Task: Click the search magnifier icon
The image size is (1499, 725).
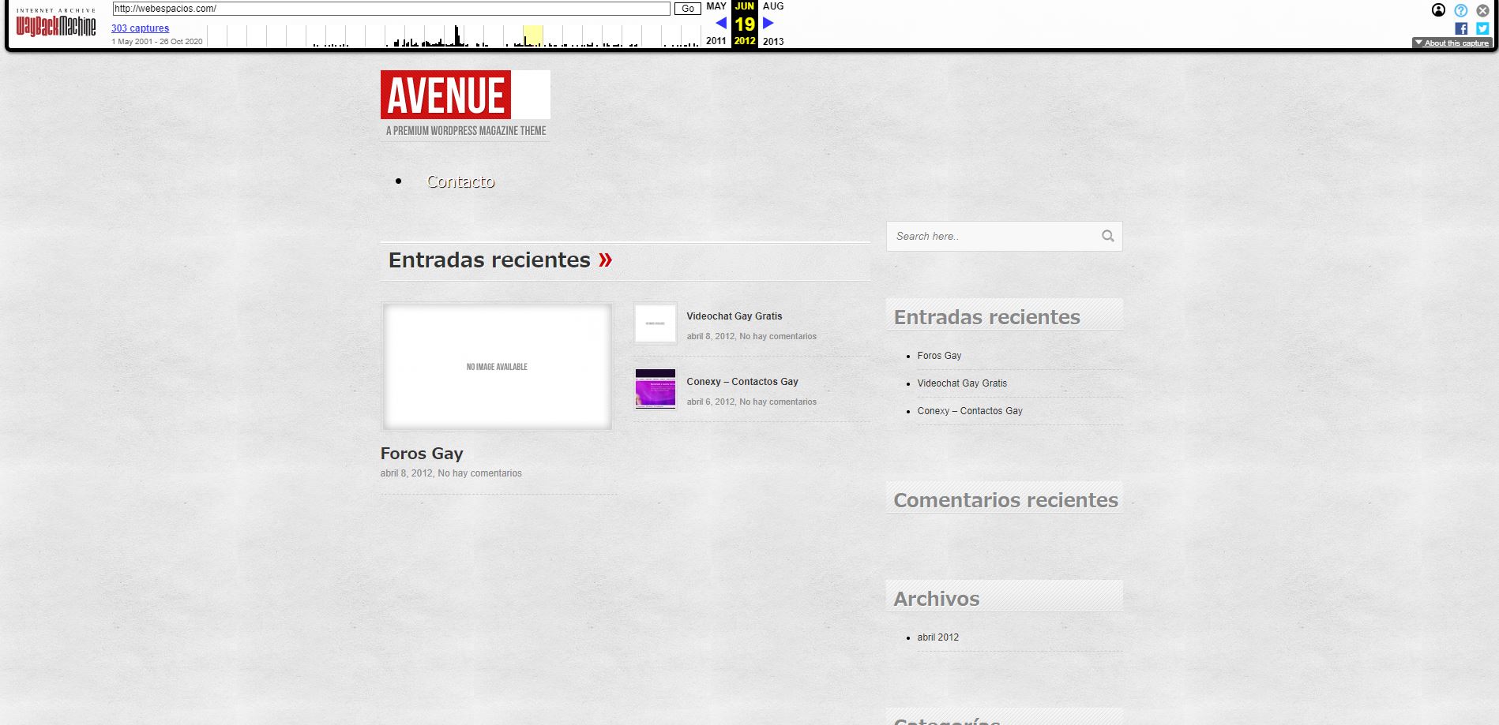Action: click(1107, 236)
